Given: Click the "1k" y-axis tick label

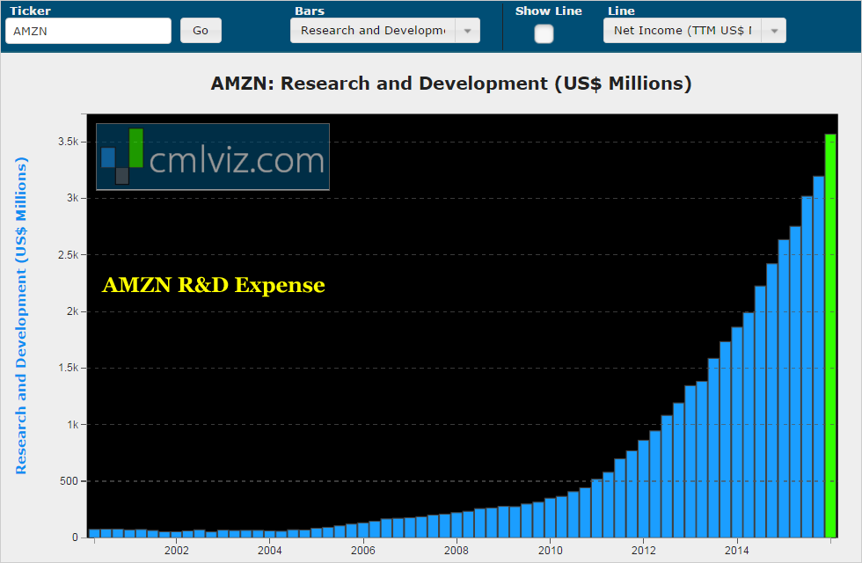Looking at the screenshot, I should (72, 424).
